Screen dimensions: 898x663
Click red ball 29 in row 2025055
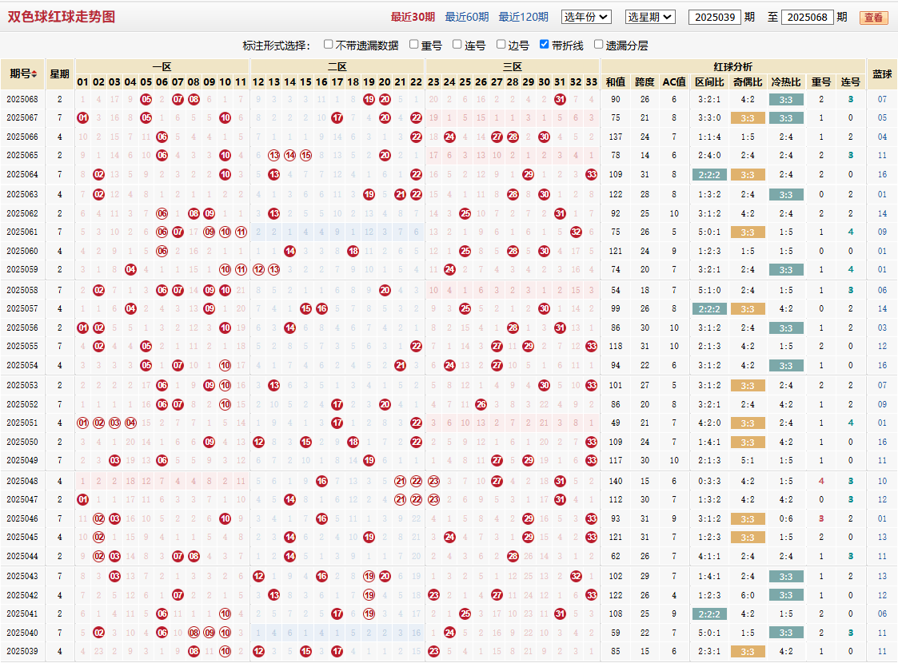point(528,347)
